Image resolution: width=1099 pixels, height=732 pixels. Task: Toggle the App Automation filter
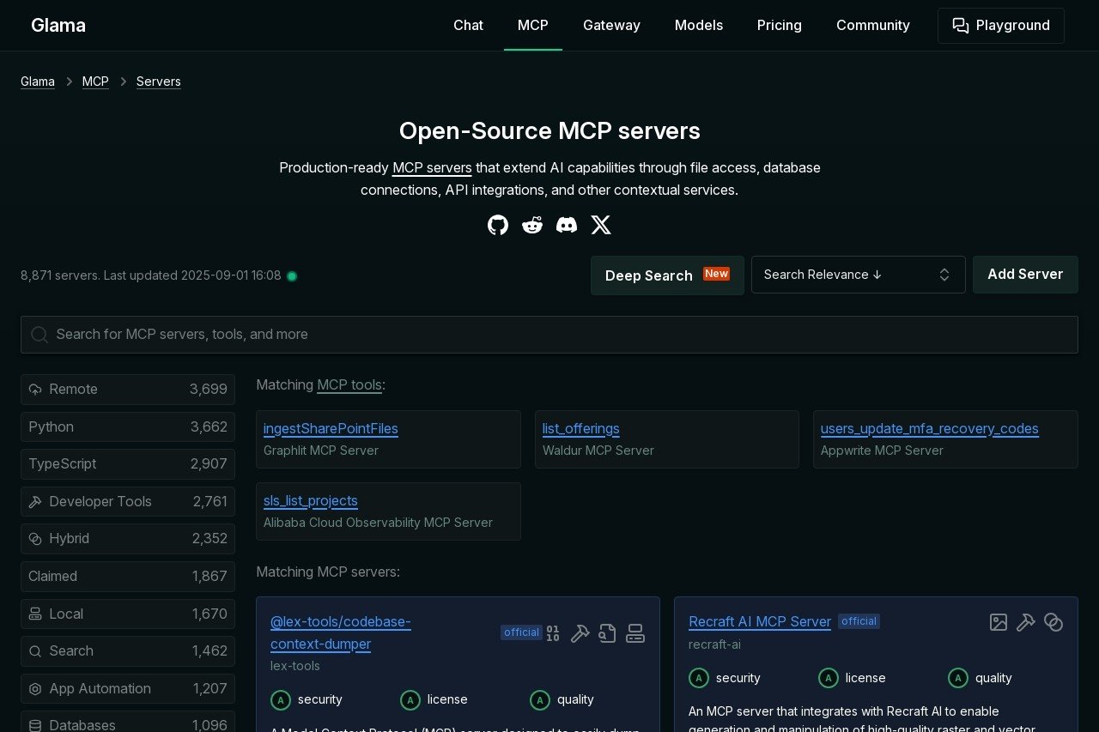128,689
